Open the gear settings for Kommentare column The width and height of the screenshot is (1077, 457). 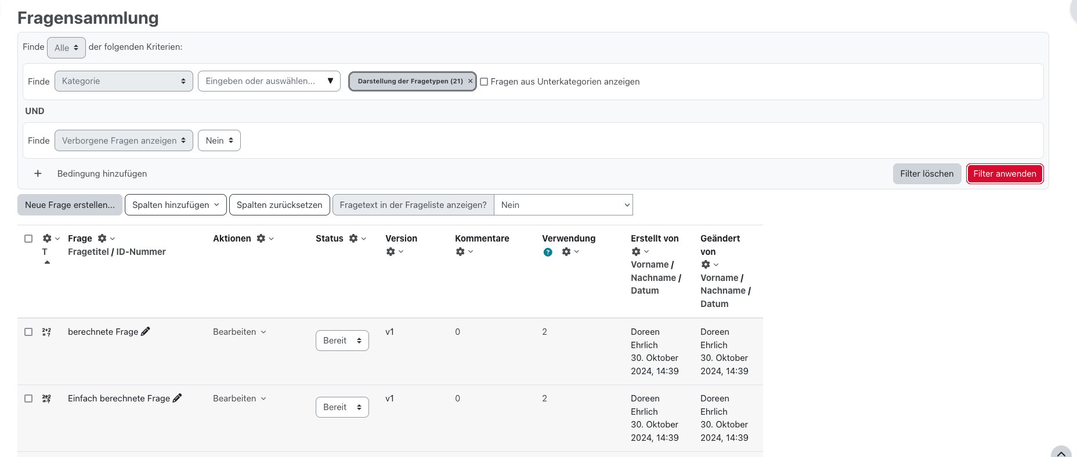pyautogui.click(x=460, y=252)
